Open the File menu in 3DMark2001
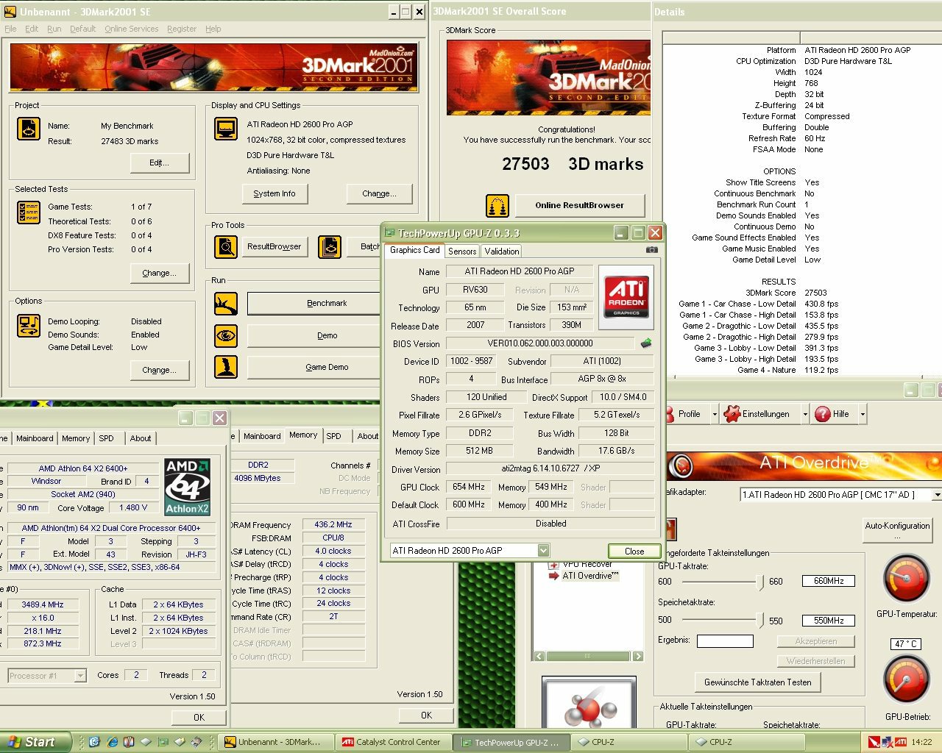Viewport: 942px width, 753px height. [10, 29]
